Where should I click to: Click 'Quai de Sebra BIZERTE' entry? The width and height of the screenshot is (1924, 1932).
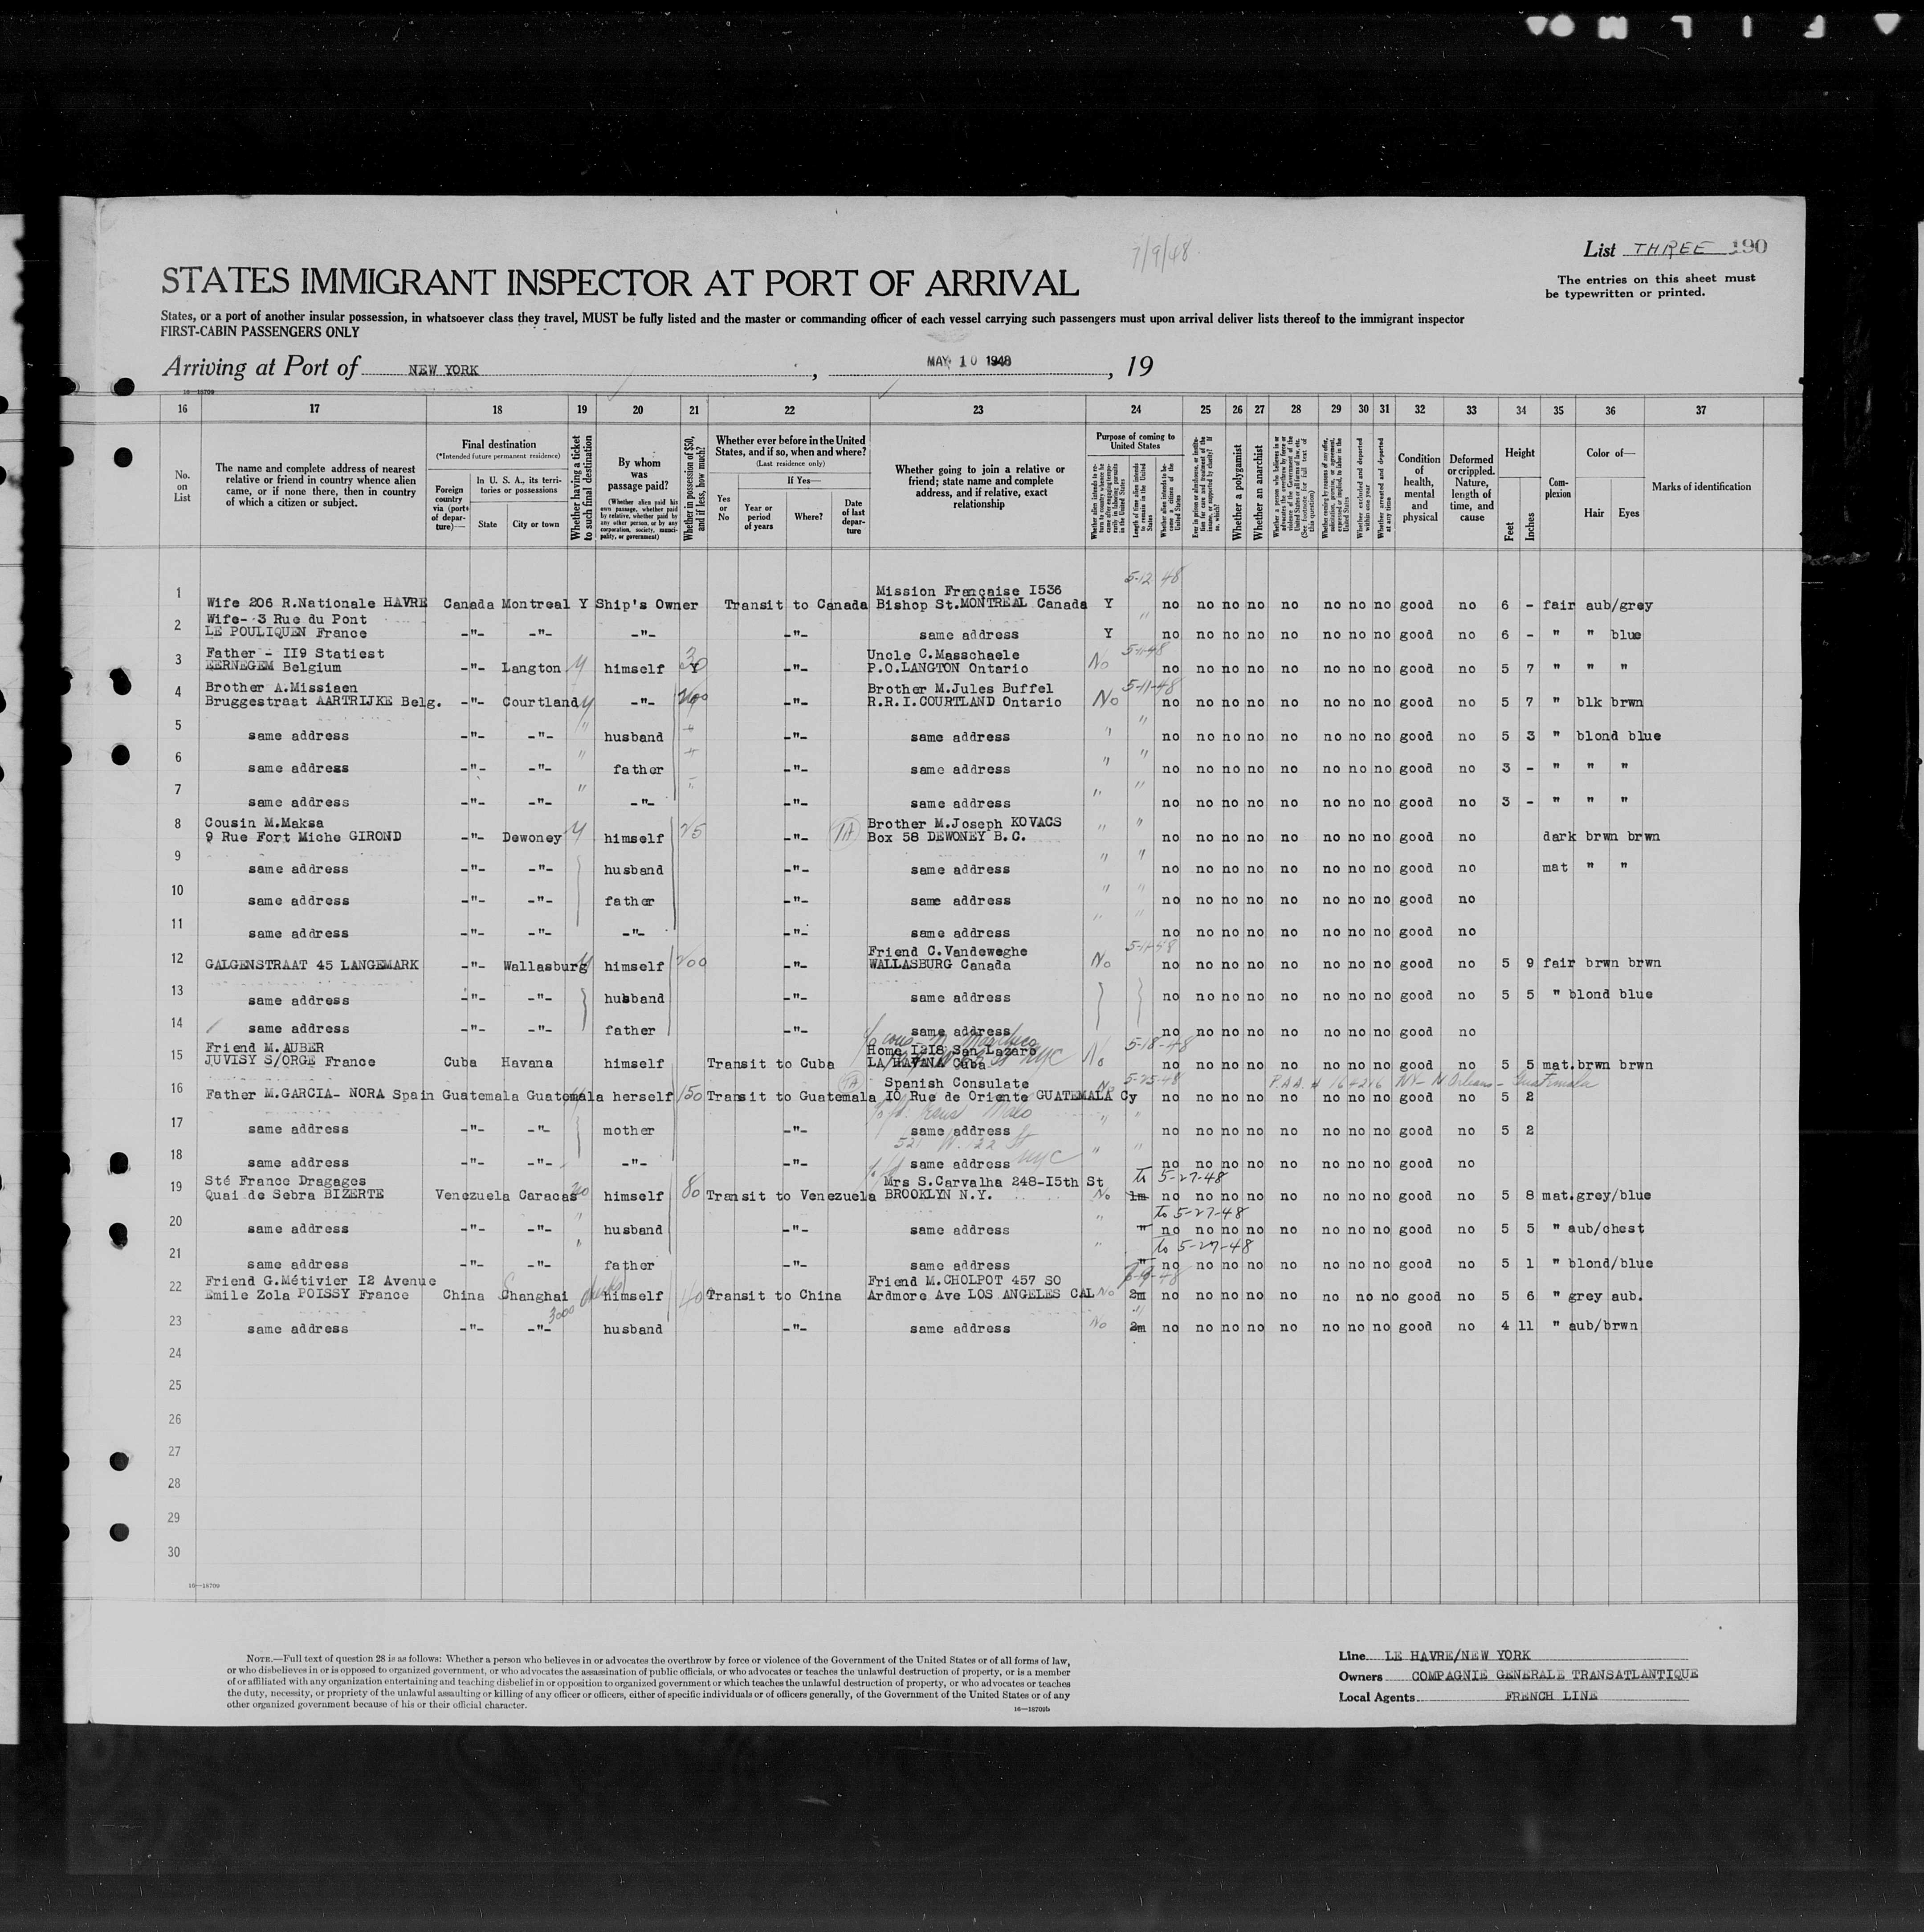(294, 1195)
